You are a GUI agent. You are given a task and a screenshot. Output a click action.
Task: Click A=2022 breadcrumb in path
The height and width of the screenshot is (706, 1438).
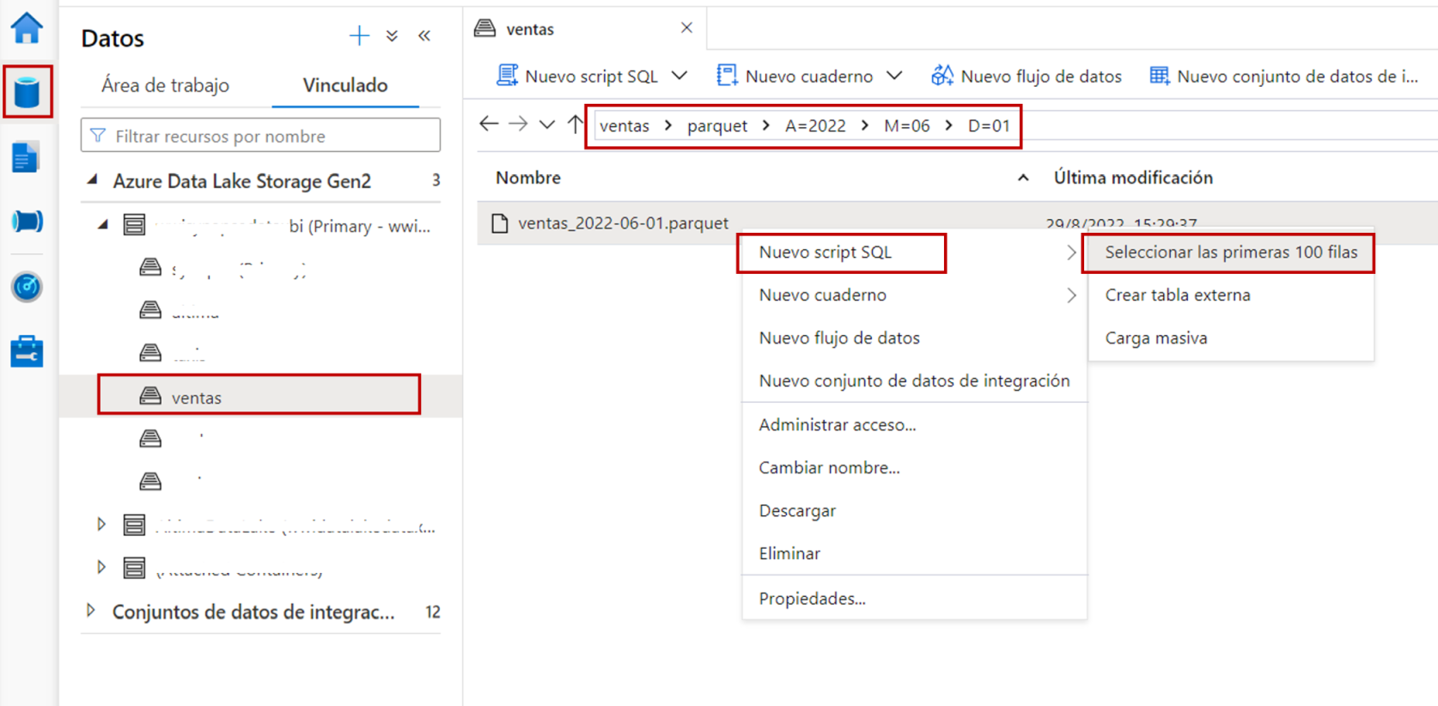pos(815,125)
